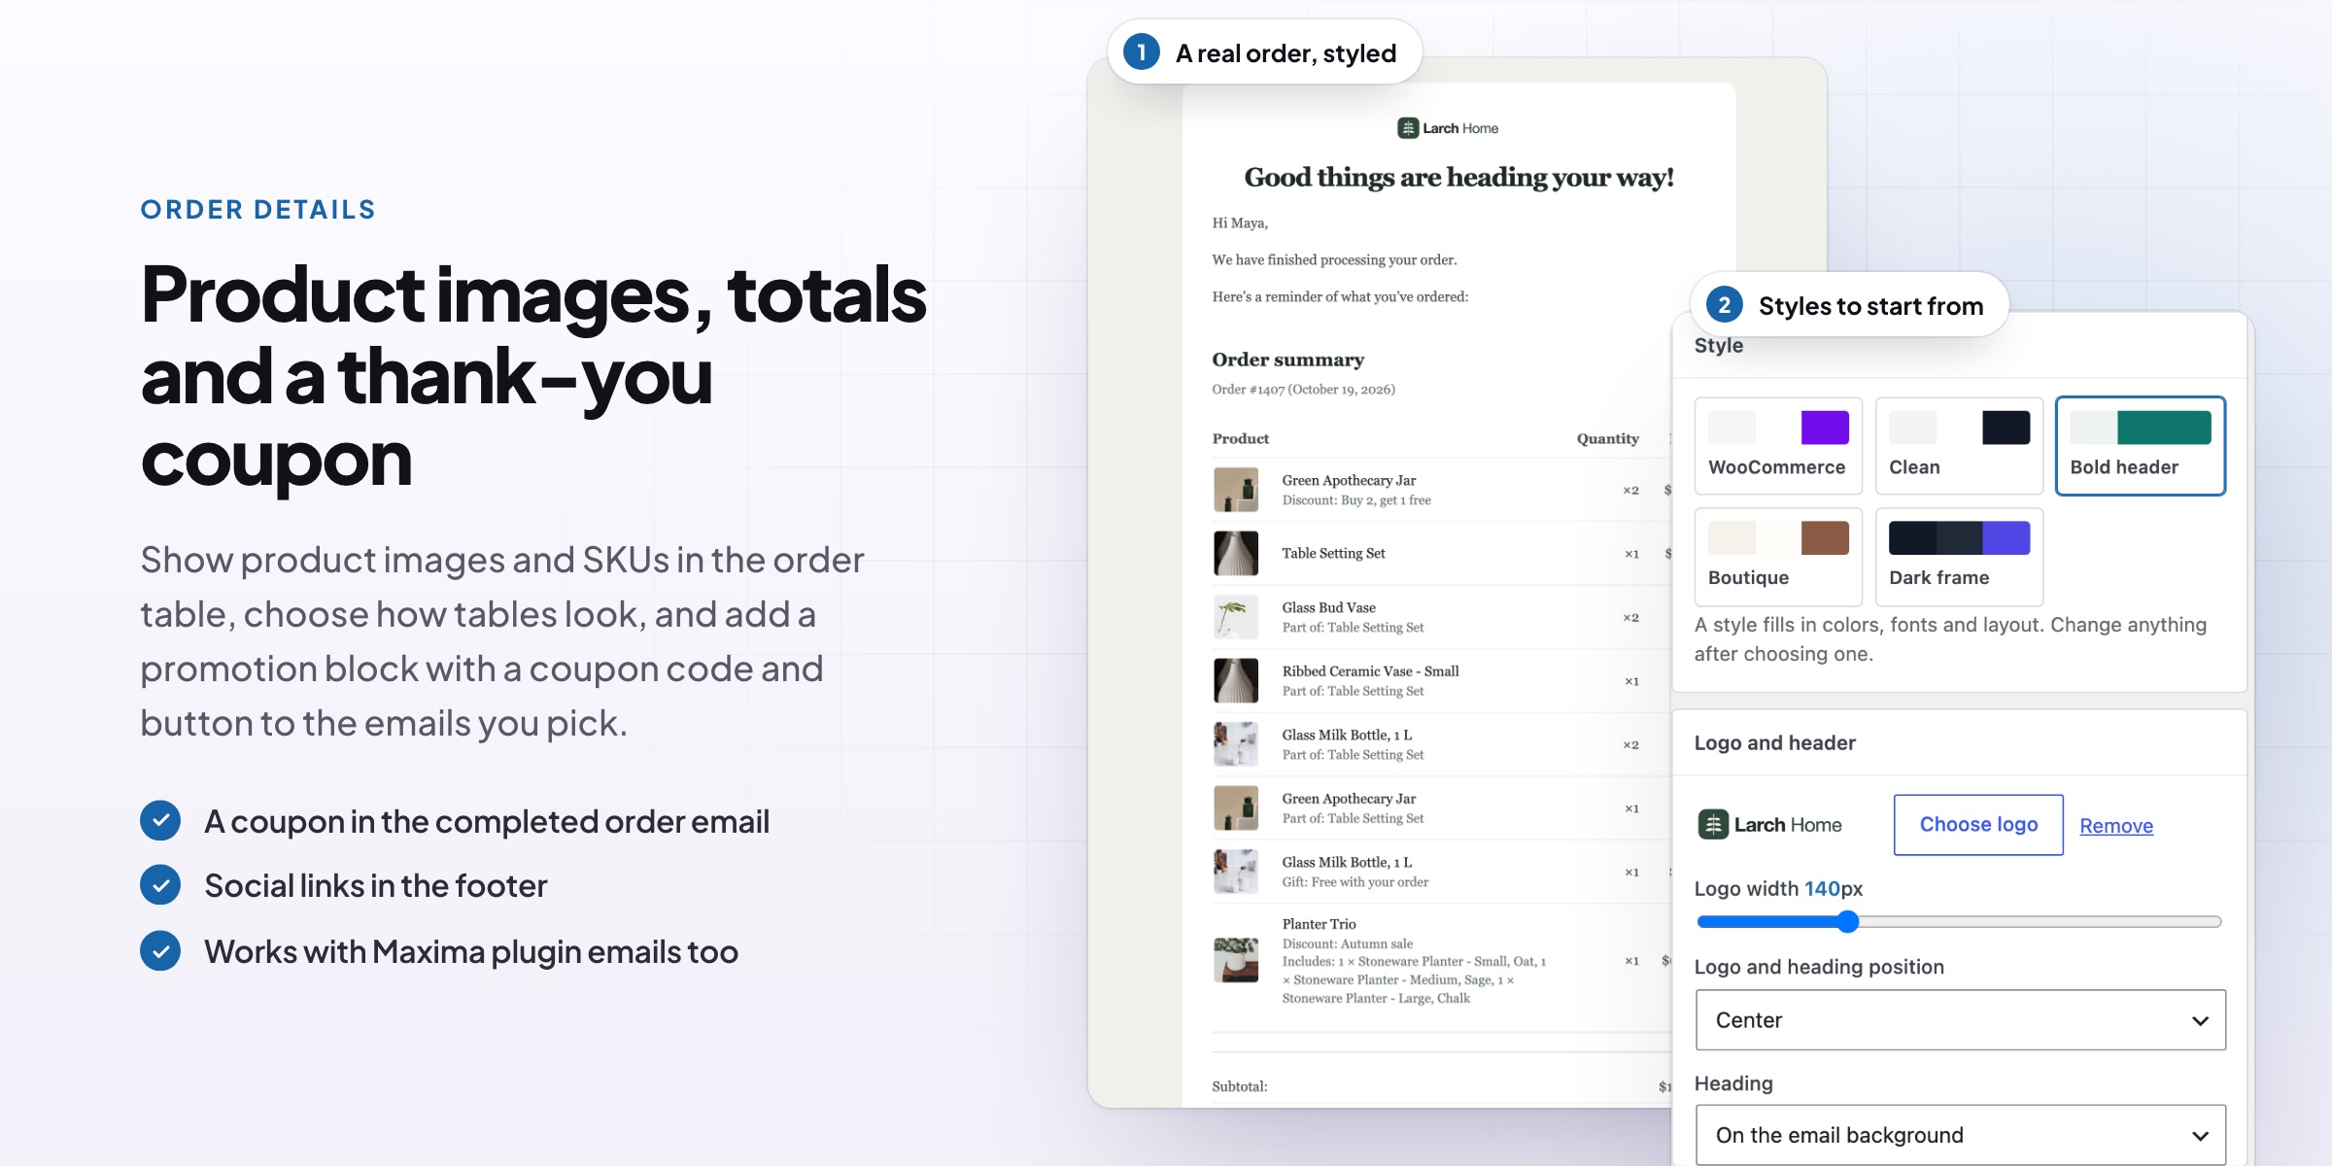Click the Larch Home logo in settings panel
This screenshot has width=2332, height=1166.
1769,825
